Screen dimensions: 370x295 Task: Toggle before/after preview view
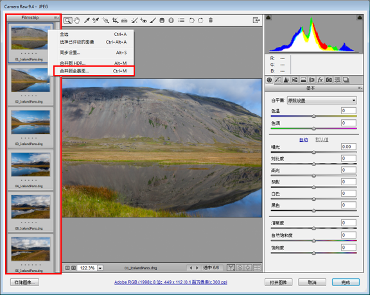[231, 267]
